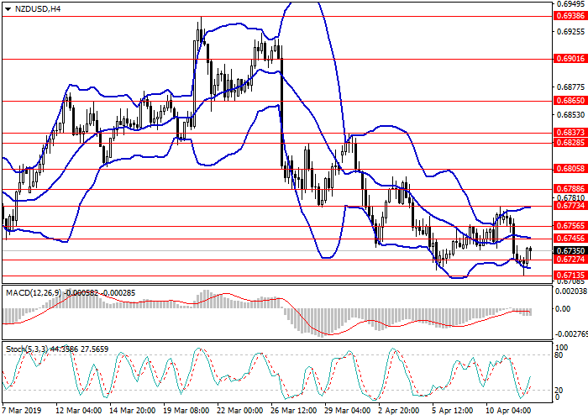588x420 pixels.
Task: Click the red 0.69386 price level tag
Action: pos(570,16)
